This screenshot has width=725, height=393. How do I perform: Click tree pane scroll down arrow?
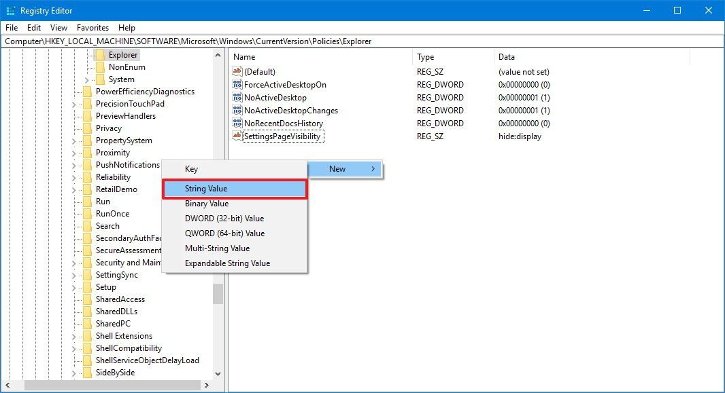coord(218,373)
